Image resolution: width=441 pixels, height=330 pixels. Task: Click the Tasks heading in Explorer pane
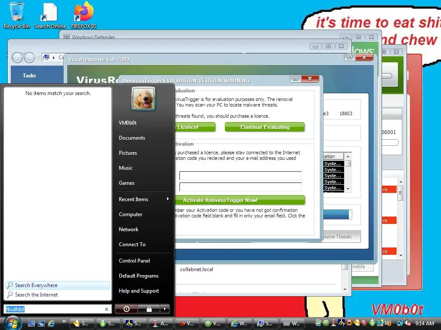[29, 76]
